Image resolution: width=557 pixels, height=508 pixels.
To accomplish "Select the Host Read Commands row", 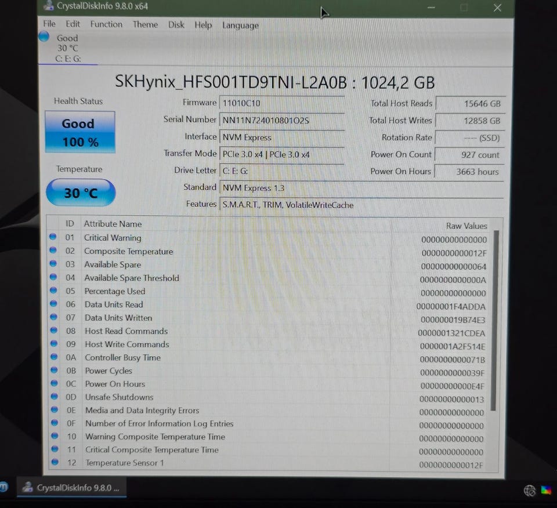I will (x=269, y=331).
